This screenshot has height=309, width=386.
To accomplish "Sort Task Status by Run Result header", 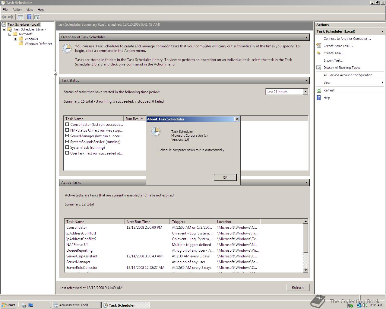I will [135, 119].
